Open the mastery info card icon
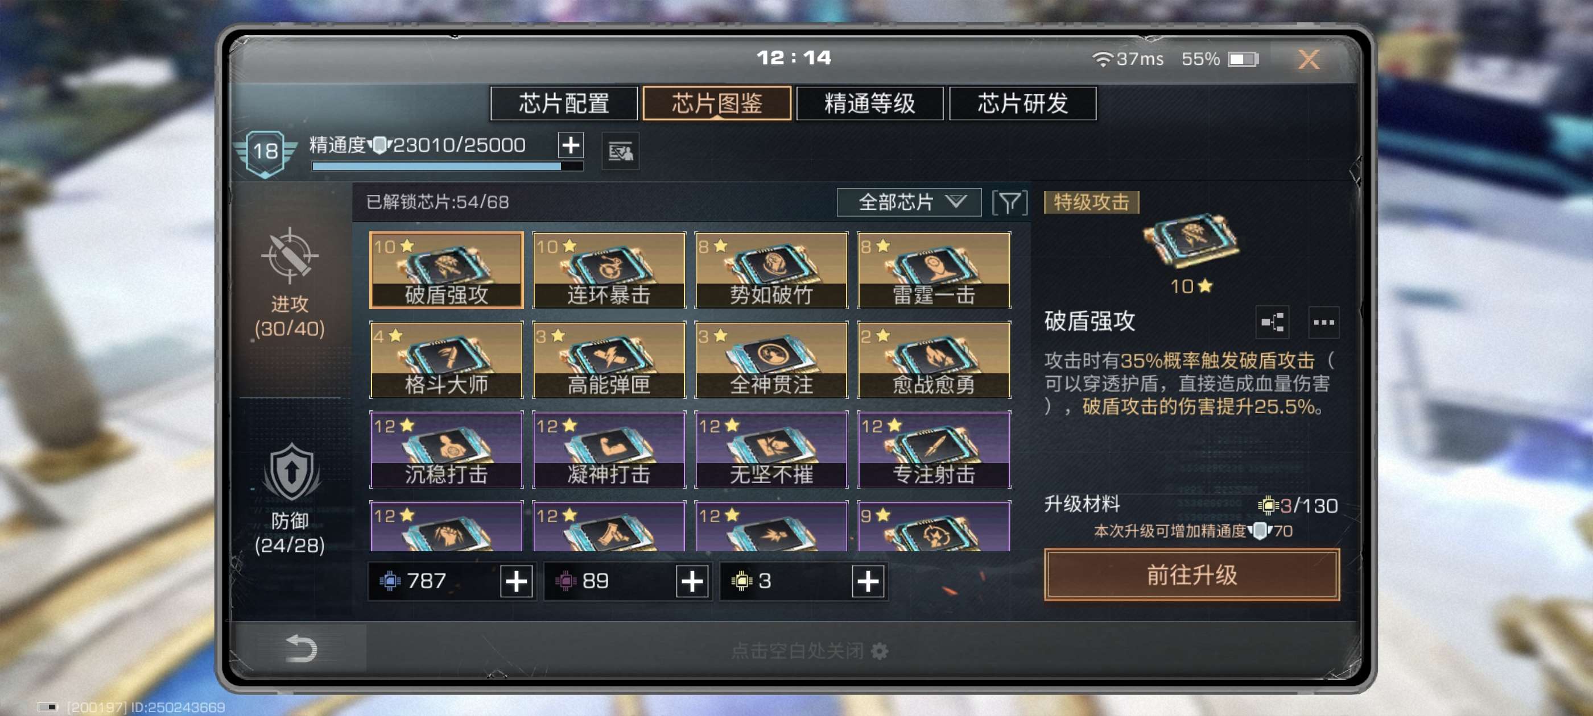1593x716 pixels. coord(620,150)
